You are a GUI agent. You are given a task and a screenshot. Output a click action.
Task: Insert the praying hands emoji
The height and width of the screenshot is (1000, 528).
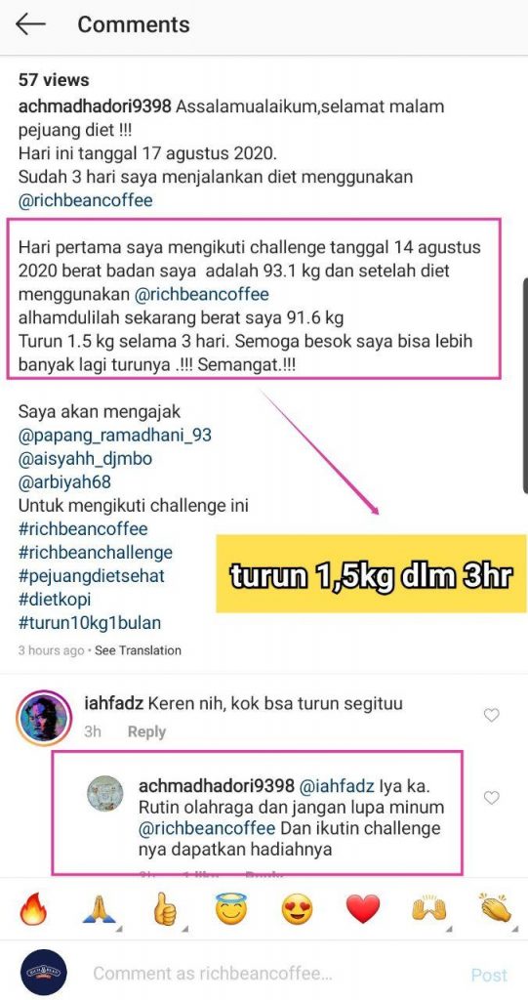99,908
